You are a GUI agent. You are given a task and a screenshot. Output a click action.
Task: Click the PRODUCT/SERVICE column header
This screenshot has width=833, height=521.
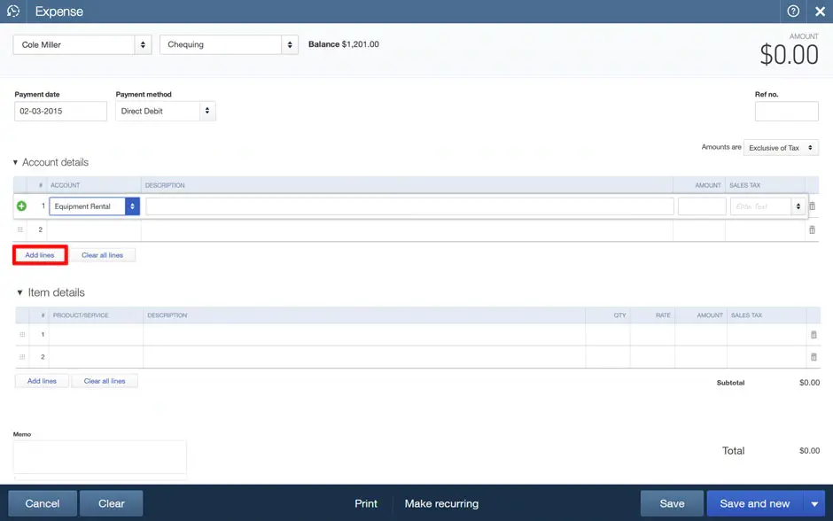[81, 315]
